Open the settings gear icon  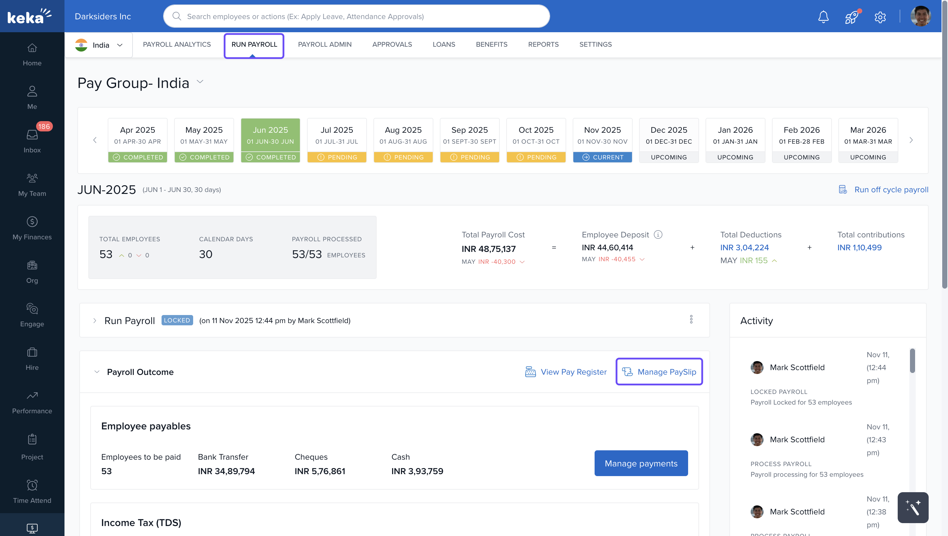click(880, 17)
